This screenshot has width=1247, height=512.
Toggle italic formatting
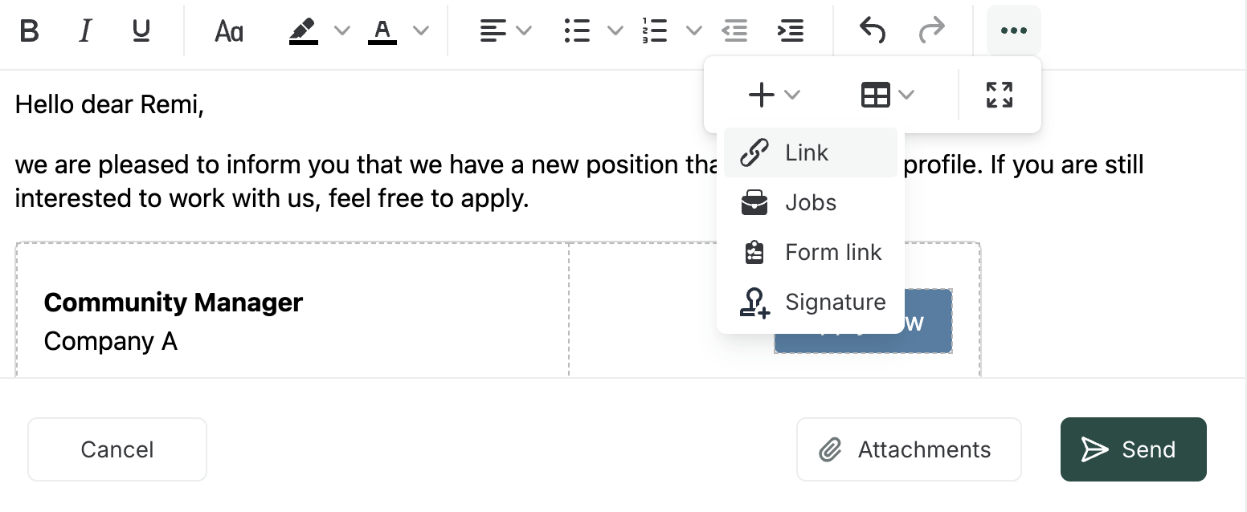85,31
